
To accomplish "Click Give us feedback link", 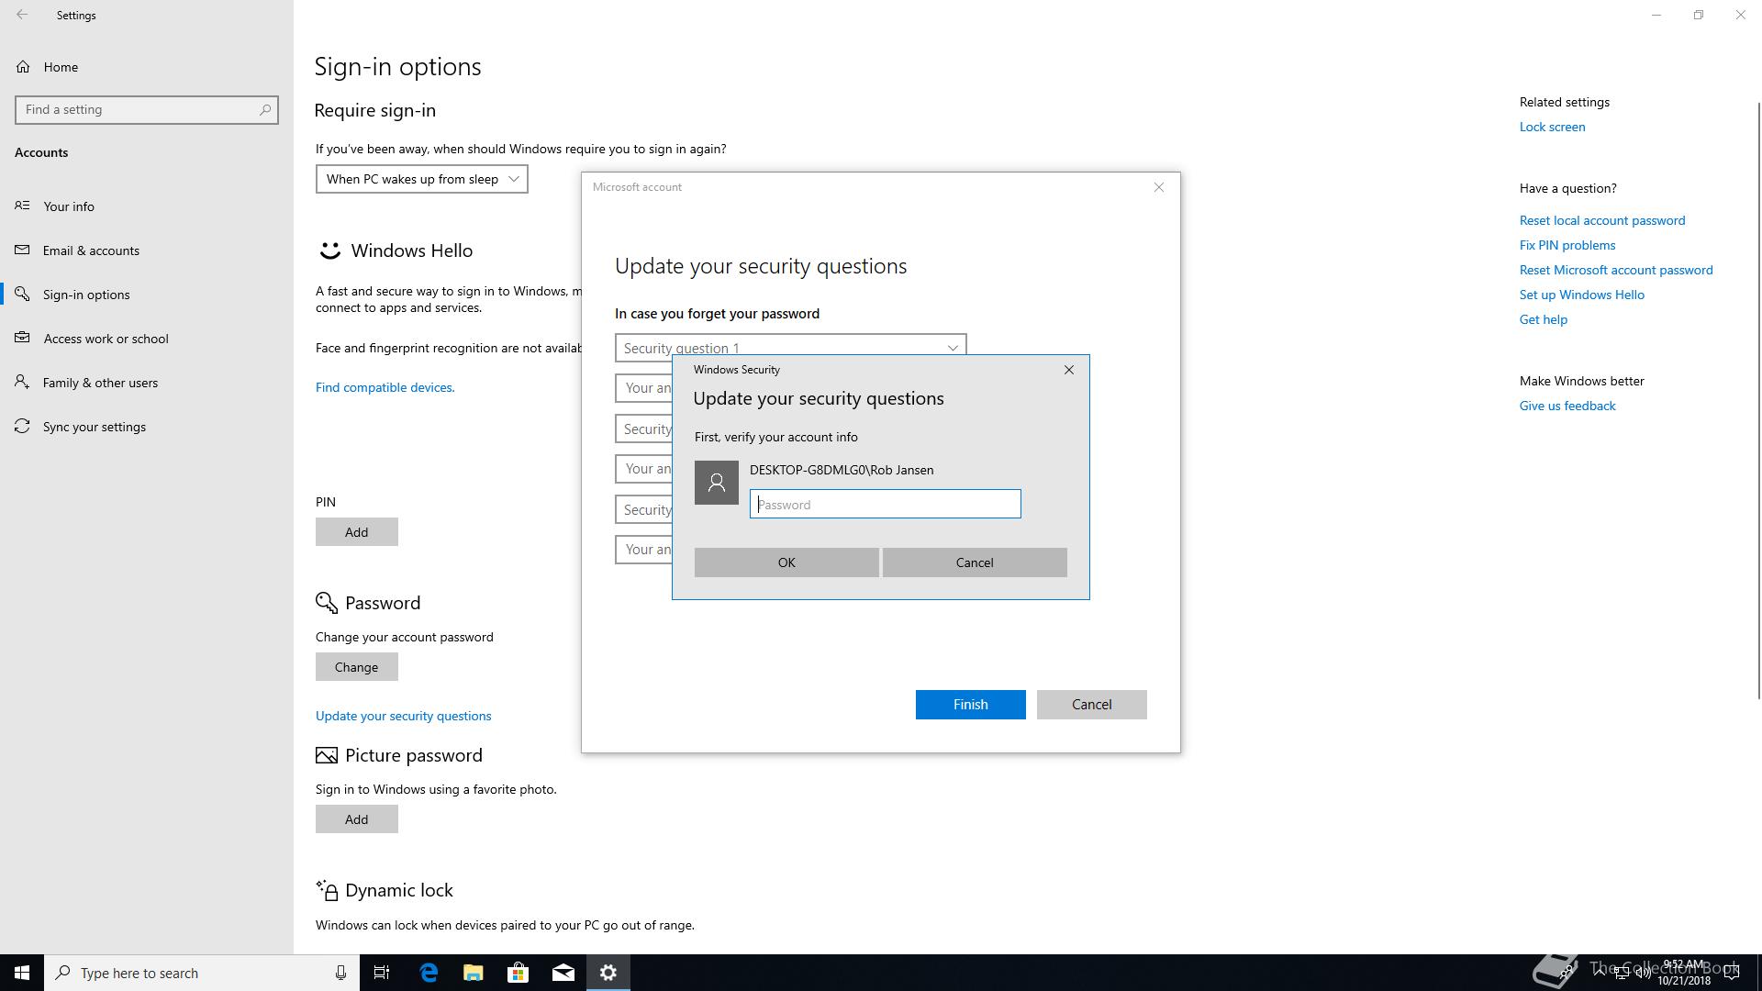I will point(1567,406).
